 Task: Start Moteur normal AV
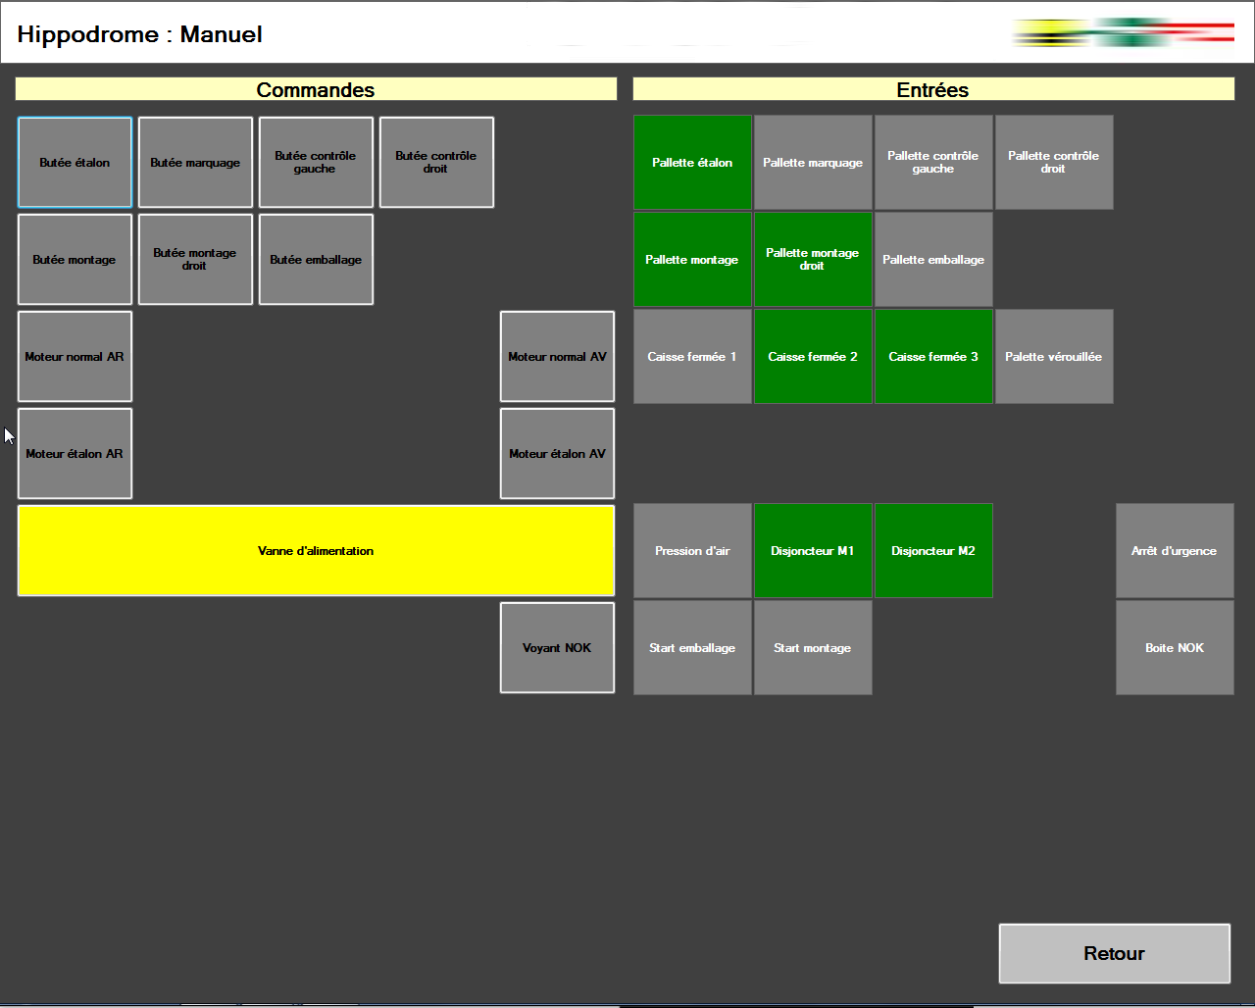[x=557, y=357]
